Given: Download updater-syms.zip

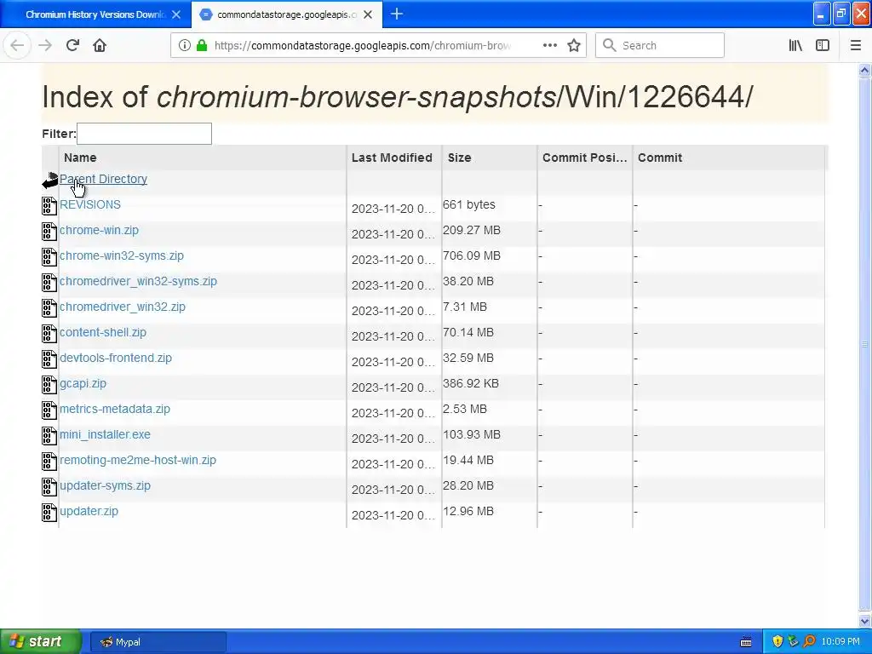Looking at the screenshot, I should coord(105,486).
